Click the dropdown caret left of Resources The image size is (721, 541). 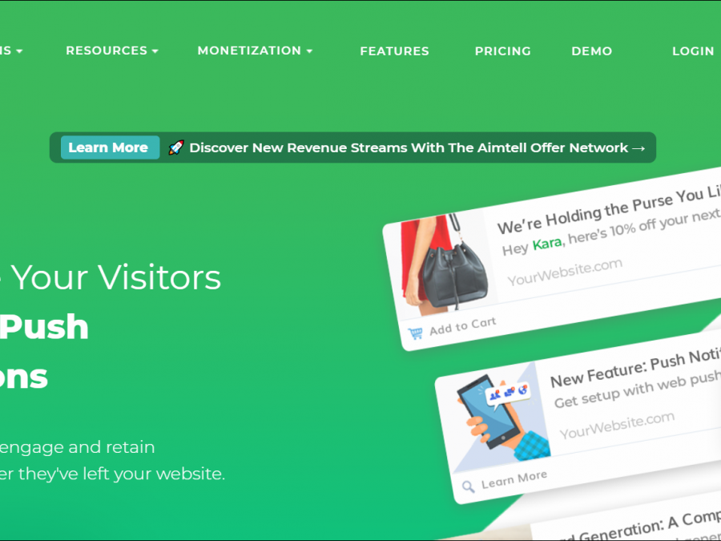tap(19, 51)
